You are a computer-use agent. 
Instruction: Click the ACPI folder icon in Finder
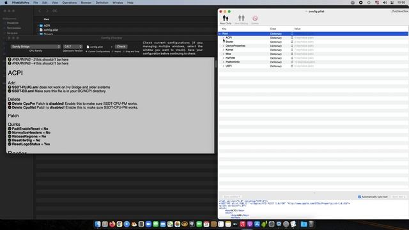coord(41,26)
